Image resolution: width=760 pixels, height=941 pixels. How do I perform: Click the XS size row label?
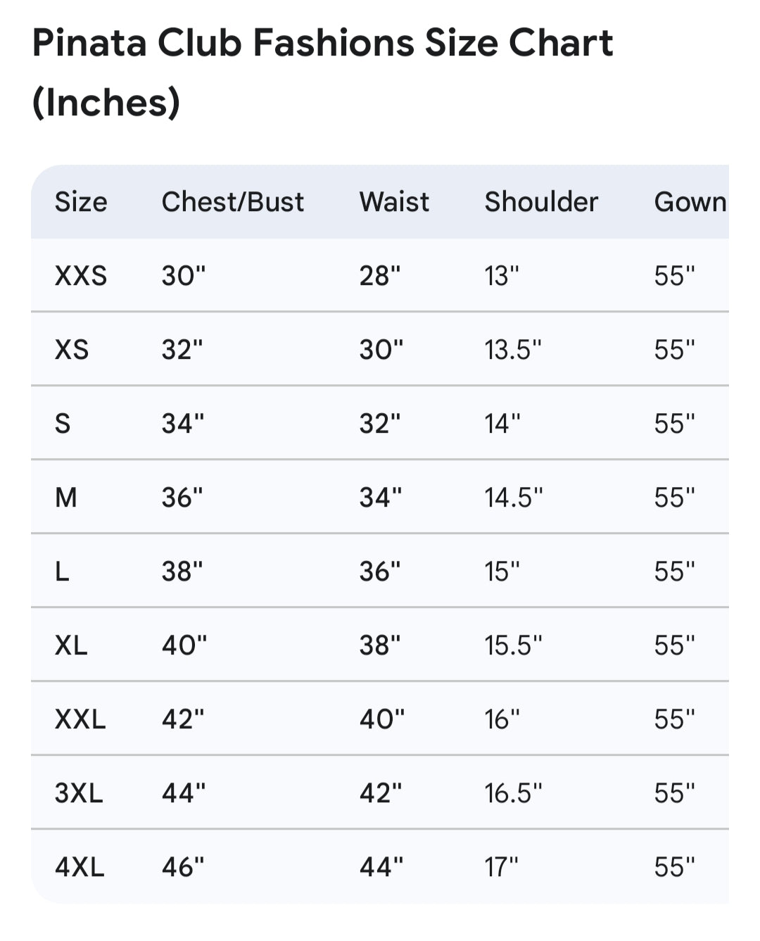72,350
